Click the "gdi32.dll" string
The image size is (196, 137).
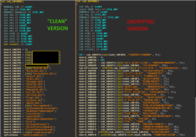click(x=34, y=103)
